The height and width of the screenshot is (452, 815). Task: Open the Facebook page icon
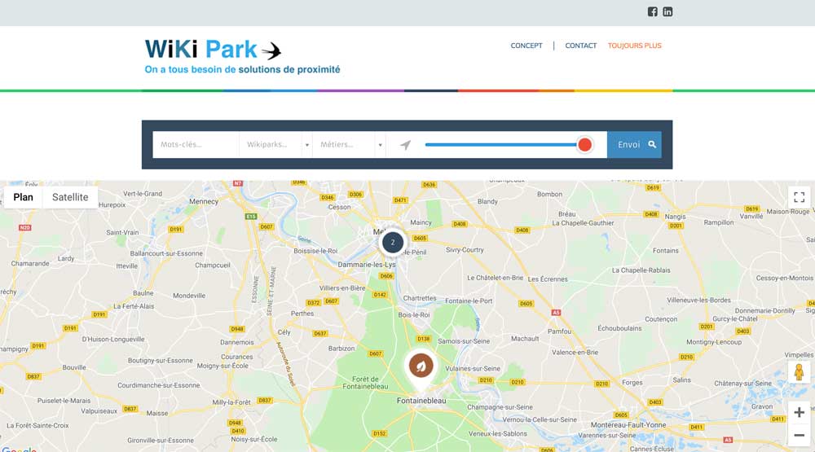pyautogui.click(x=652, y=11)
